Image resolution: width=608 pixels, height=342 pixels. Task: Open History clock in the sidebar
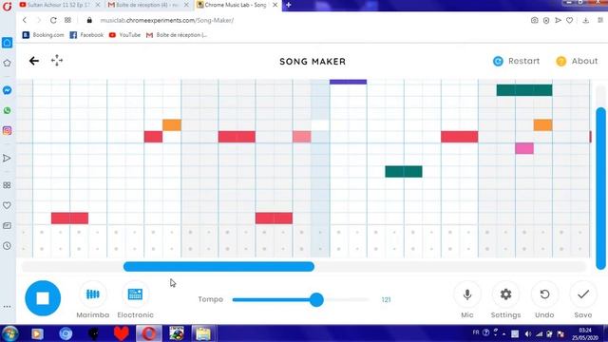[7, 245]
